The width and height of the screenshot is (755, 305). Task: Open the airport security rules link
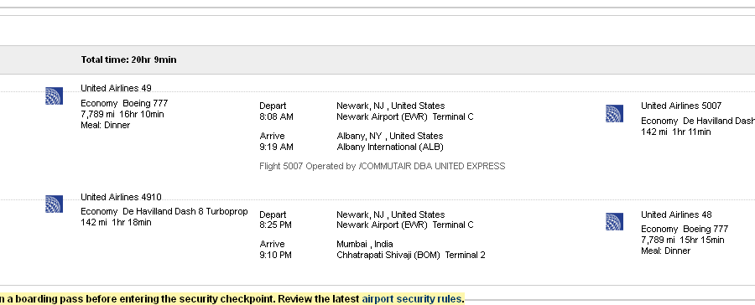click(412, 299)
